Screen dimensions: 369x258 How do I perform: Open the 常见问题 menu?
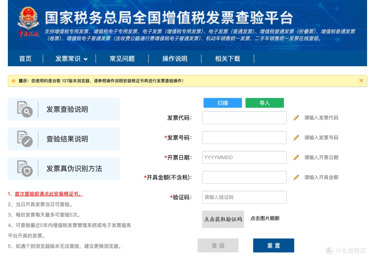122,59
